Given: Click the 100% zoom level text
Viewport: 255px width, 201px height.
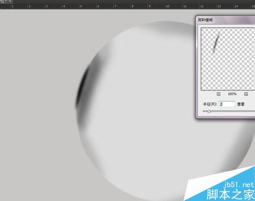Looking at the screenshot, I should (232, 94).
